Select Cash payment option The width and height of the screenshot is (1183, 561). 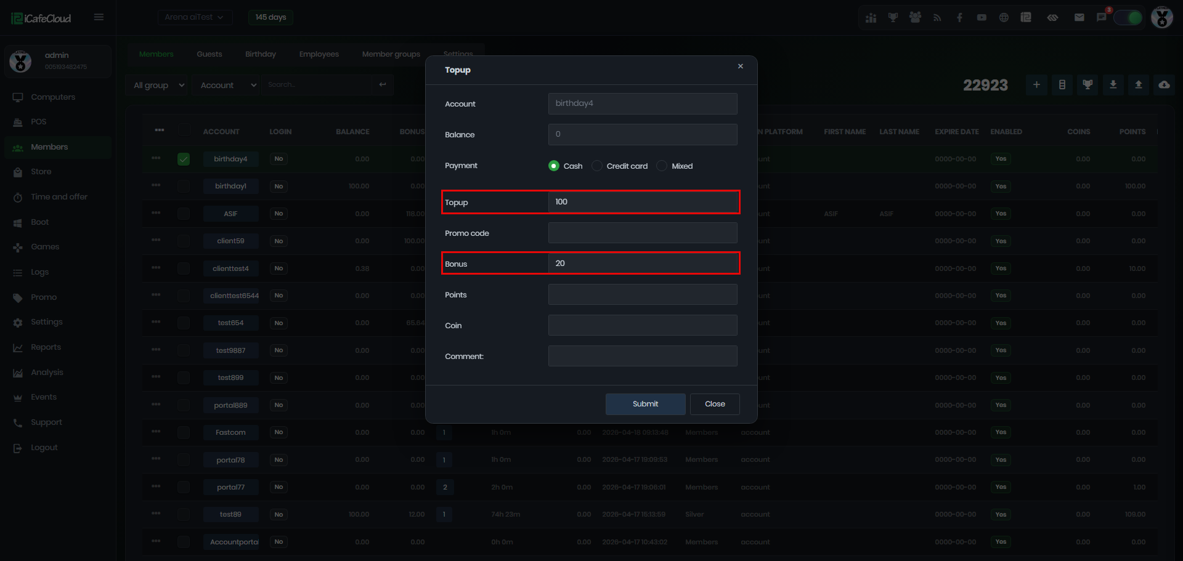click(x=554, y=166)
